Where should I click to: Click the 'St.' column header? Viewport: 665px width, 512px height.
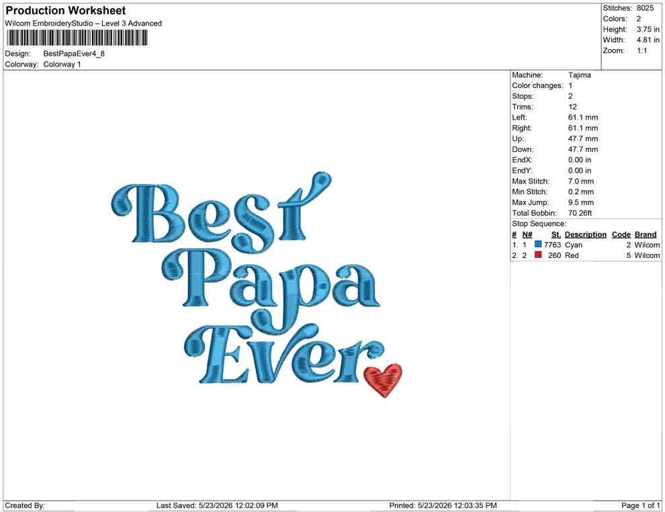point(556,234)
